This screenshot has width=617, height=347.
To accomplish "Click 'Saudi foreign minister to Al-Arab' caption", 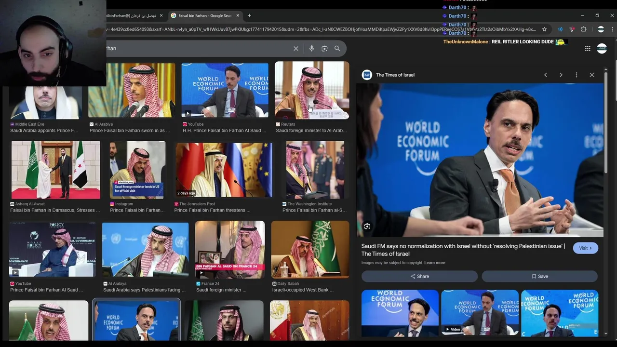I will pyautogui.click(x=311, y=131).
